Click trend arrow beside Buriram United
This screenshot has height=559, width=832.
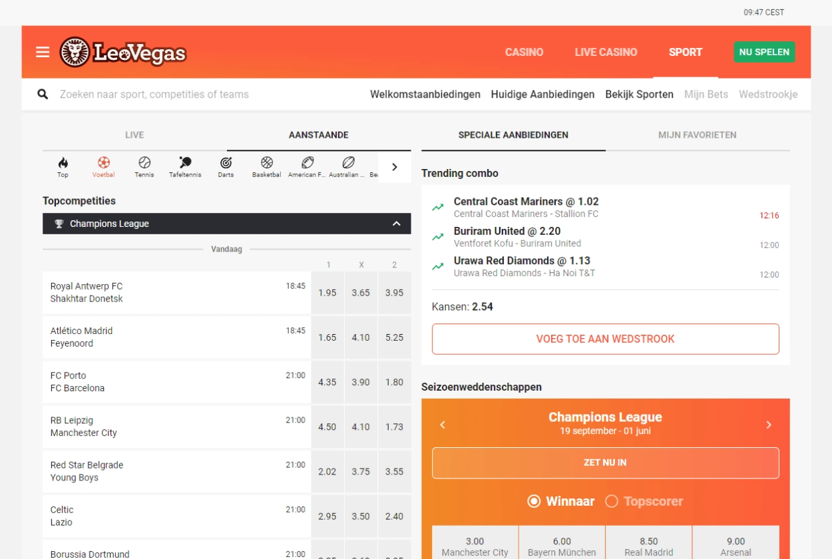438,237
